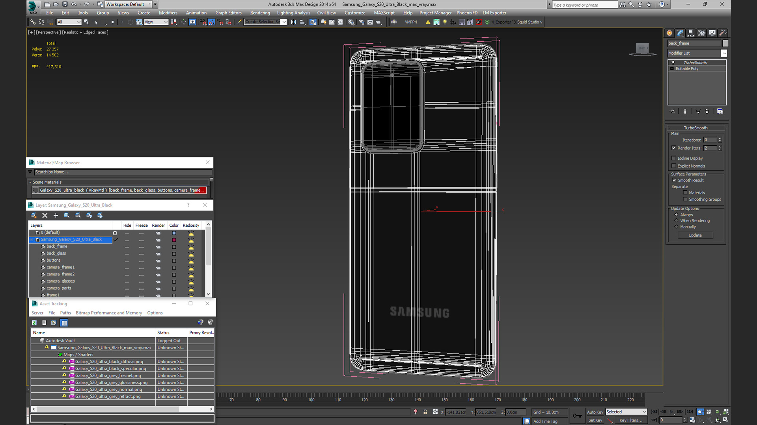
Task: Create new layer with plus icon
Action: (x=56, y=215)
